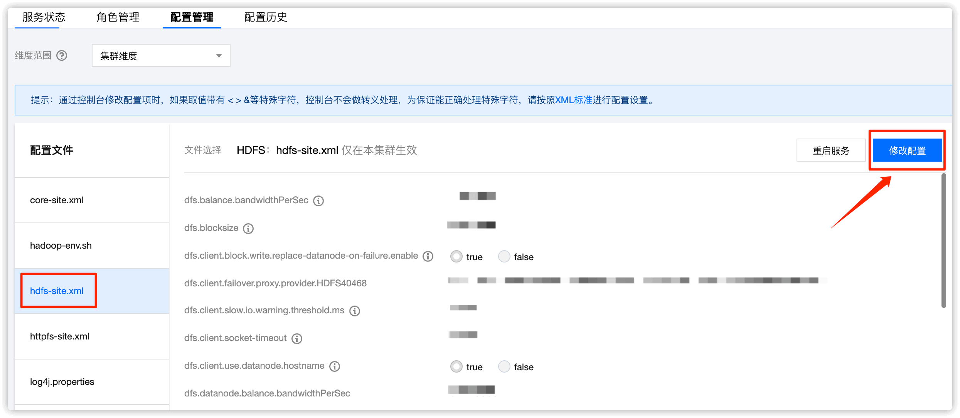Select hadoop-env.sh config file

[92, 246]
